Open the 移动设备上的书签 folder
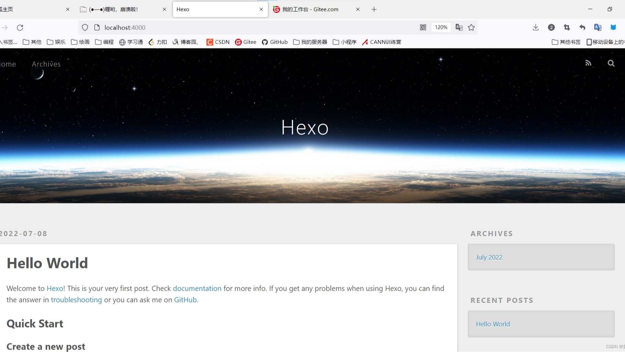Screen dimensions: 625x352 (x=605, y=42)
